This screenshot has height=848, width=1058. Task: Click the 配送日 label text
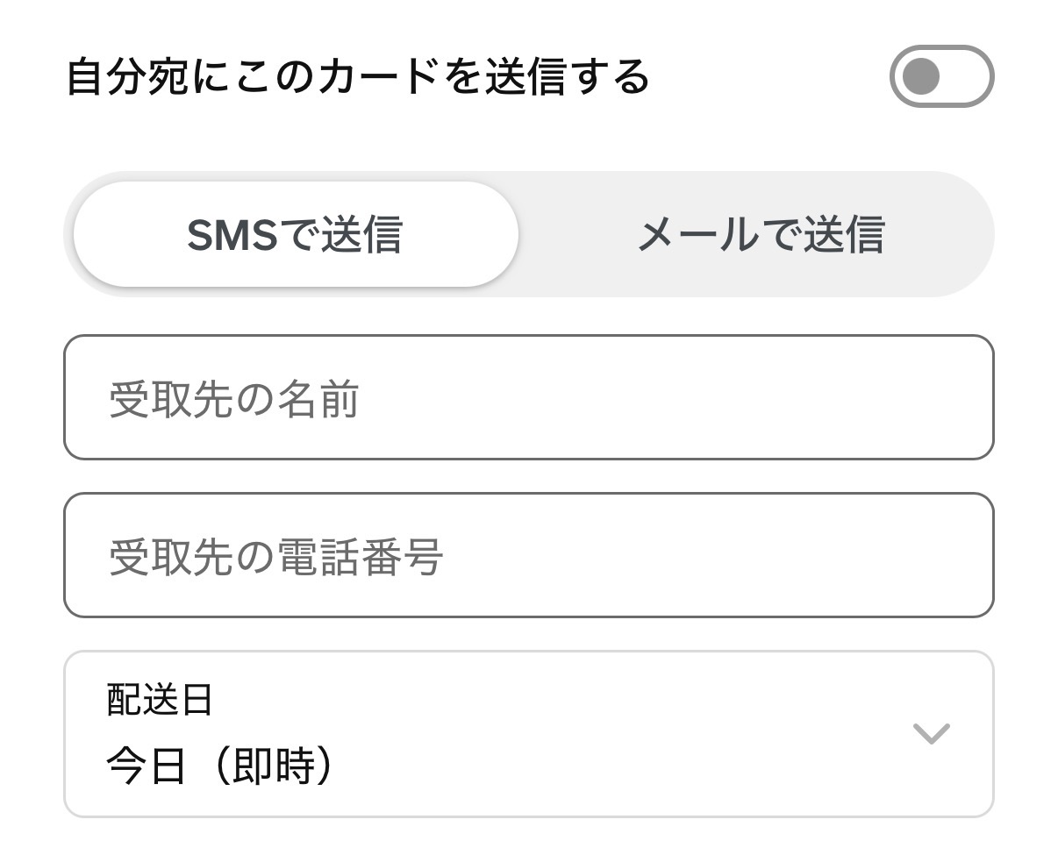click(x=160, y=701)
